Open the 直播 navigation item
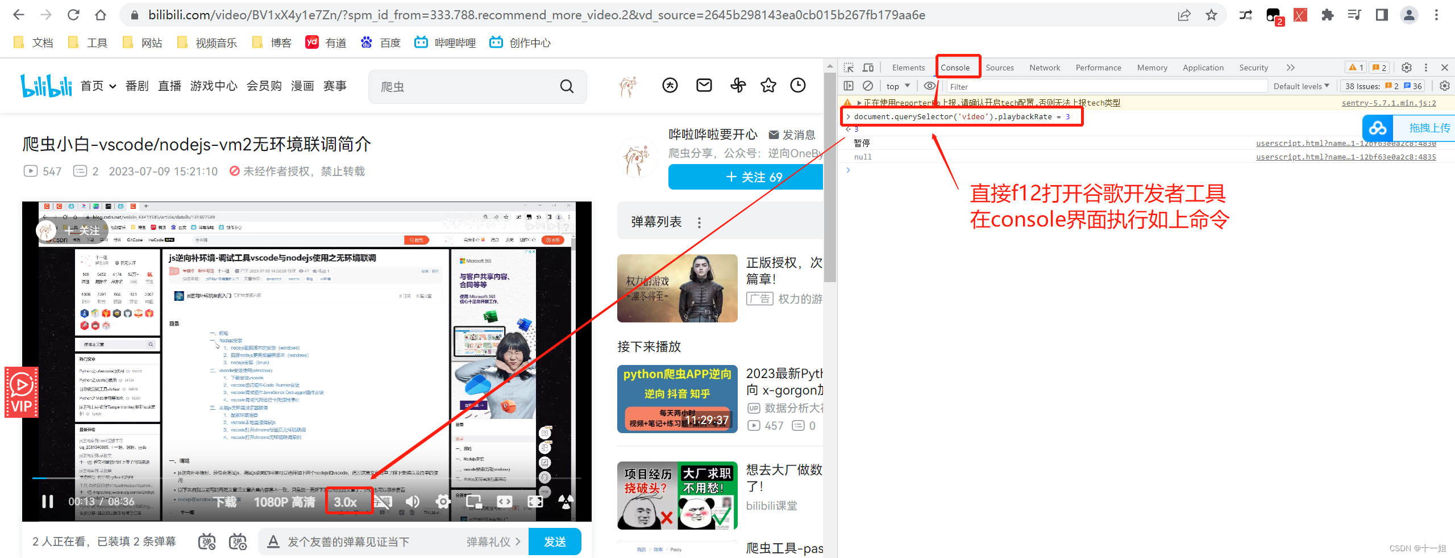This screenshot has height=558, width=1455. [169, 86]
